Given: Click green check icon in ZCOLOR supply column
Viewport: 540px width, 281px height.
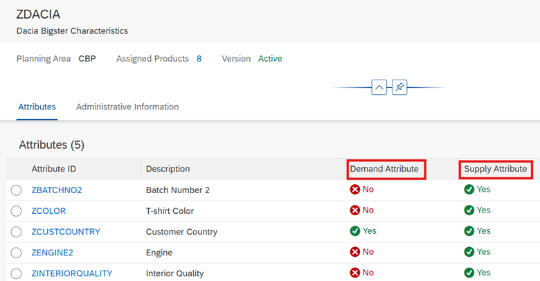Looking at the screenshot, I should [x=469, y=210].
